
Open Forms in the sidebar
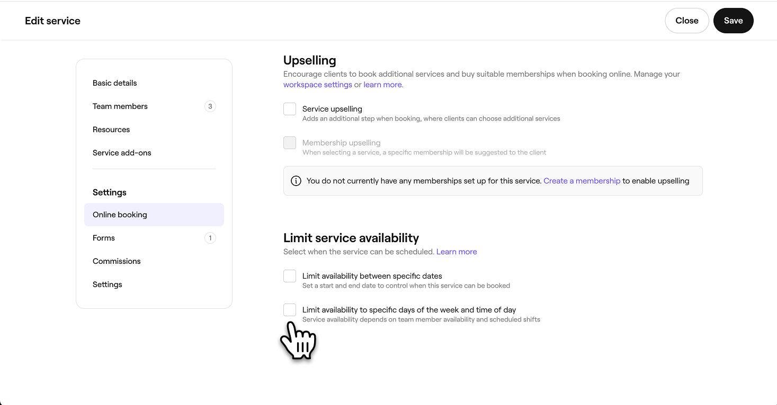(x=104, y=238)
